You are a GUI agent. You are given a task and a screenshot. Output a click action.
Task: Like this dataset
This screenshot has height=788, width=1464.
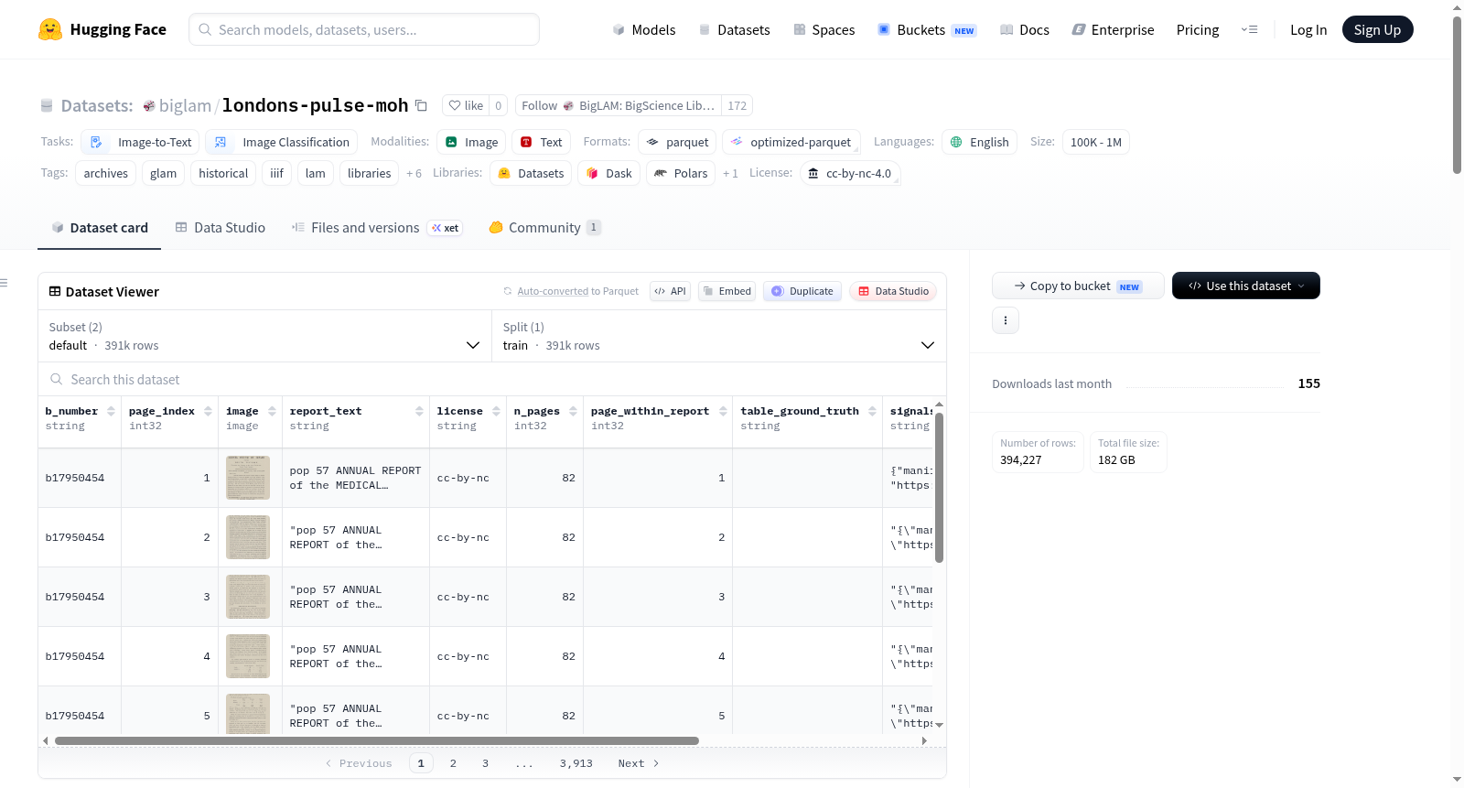pos(466,105)
